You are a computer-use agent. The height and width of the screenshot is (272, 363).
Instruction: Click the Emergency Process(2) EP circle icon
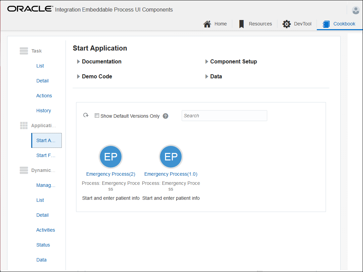(x=111, y=157)
